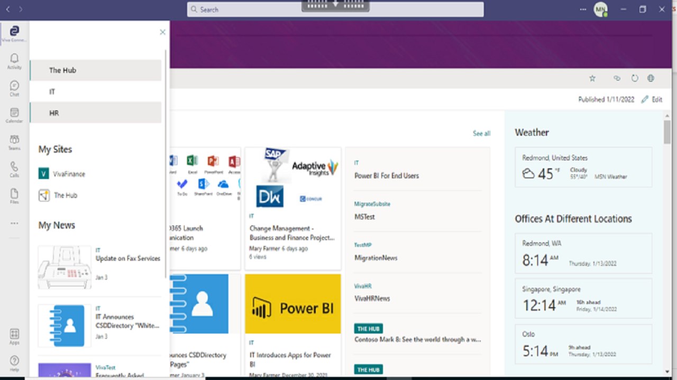Viewport: 677px width, 380px height.
Task: Show more apps via the ellipsis icon
Action: coord(14,223)
